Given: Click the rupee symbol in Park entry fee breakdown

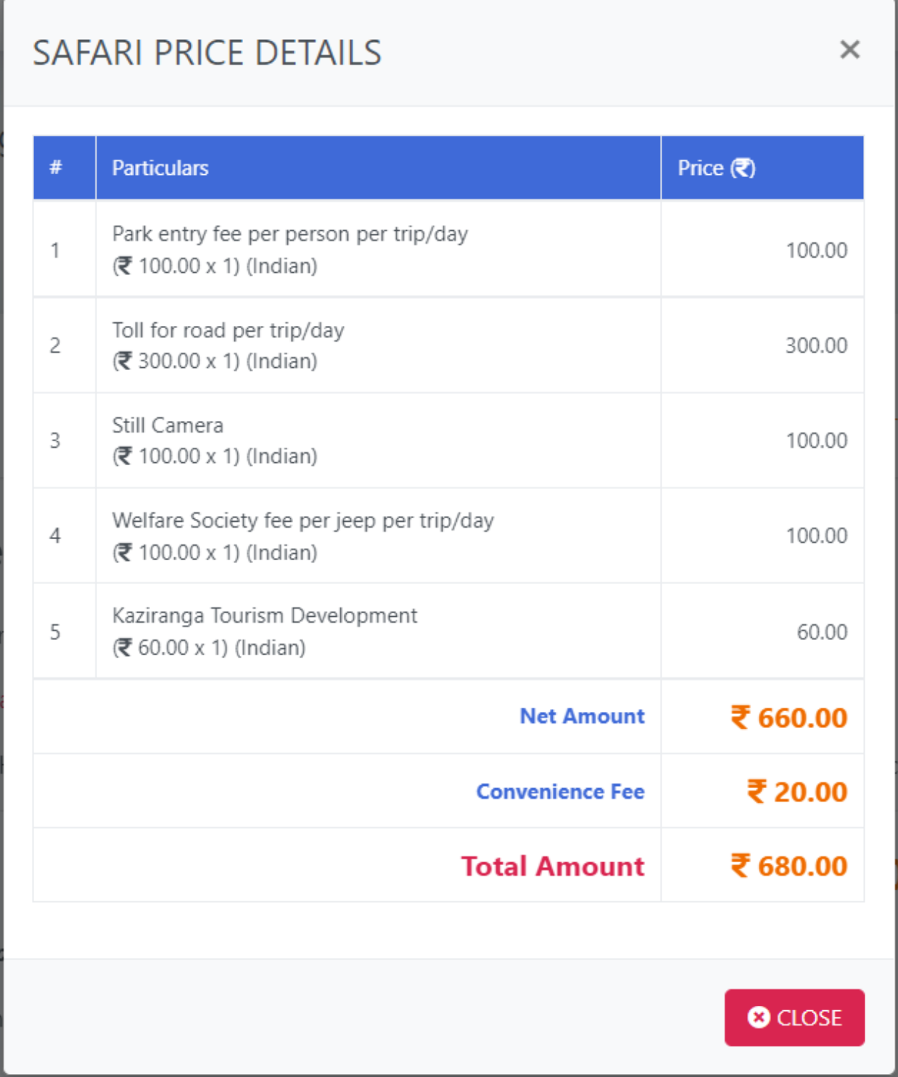Looking at the screenshot, I should pos(125,265).
